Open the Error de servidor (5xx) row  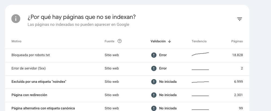point(127,69)
